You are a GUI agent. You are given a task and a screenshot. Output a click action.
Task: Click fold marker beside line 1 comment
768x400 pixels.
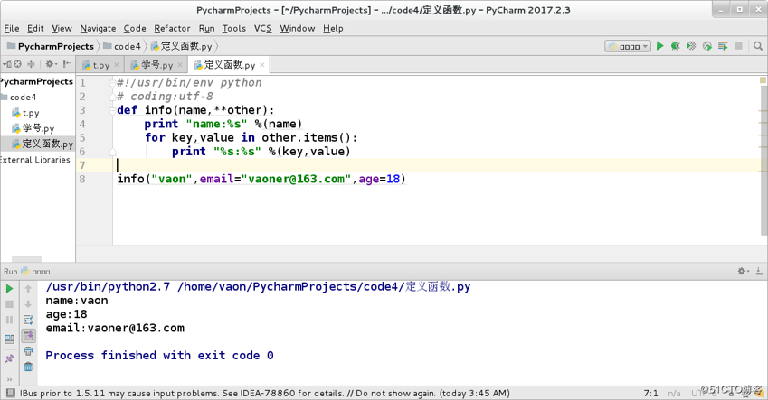[x=112, y=83]
